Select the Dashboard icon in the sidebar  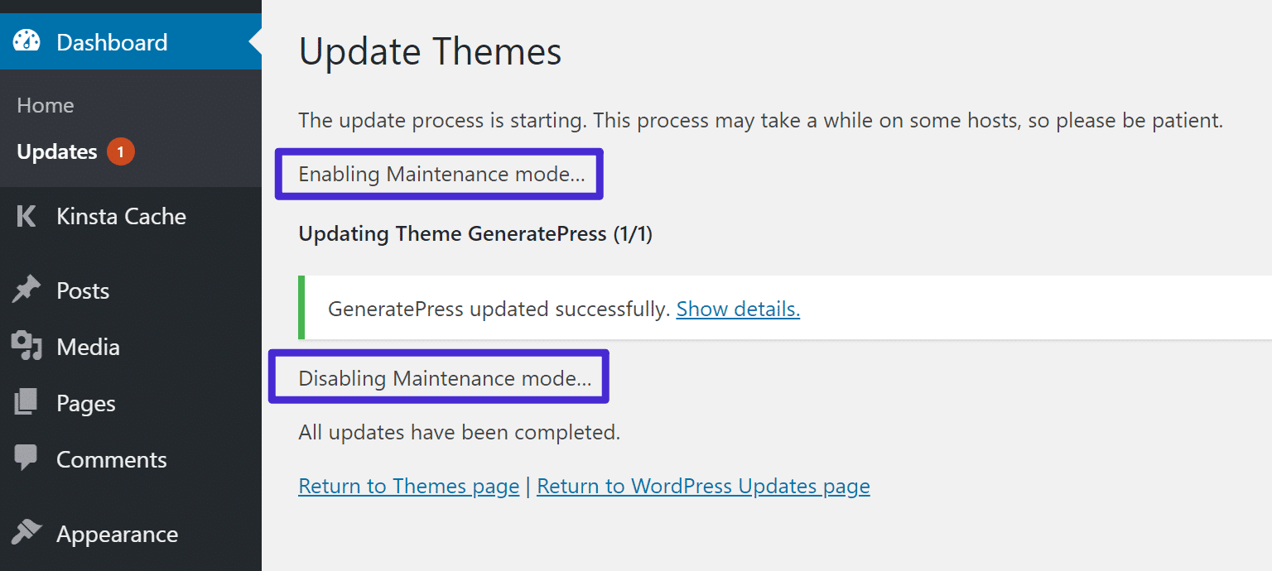(27, 40)
